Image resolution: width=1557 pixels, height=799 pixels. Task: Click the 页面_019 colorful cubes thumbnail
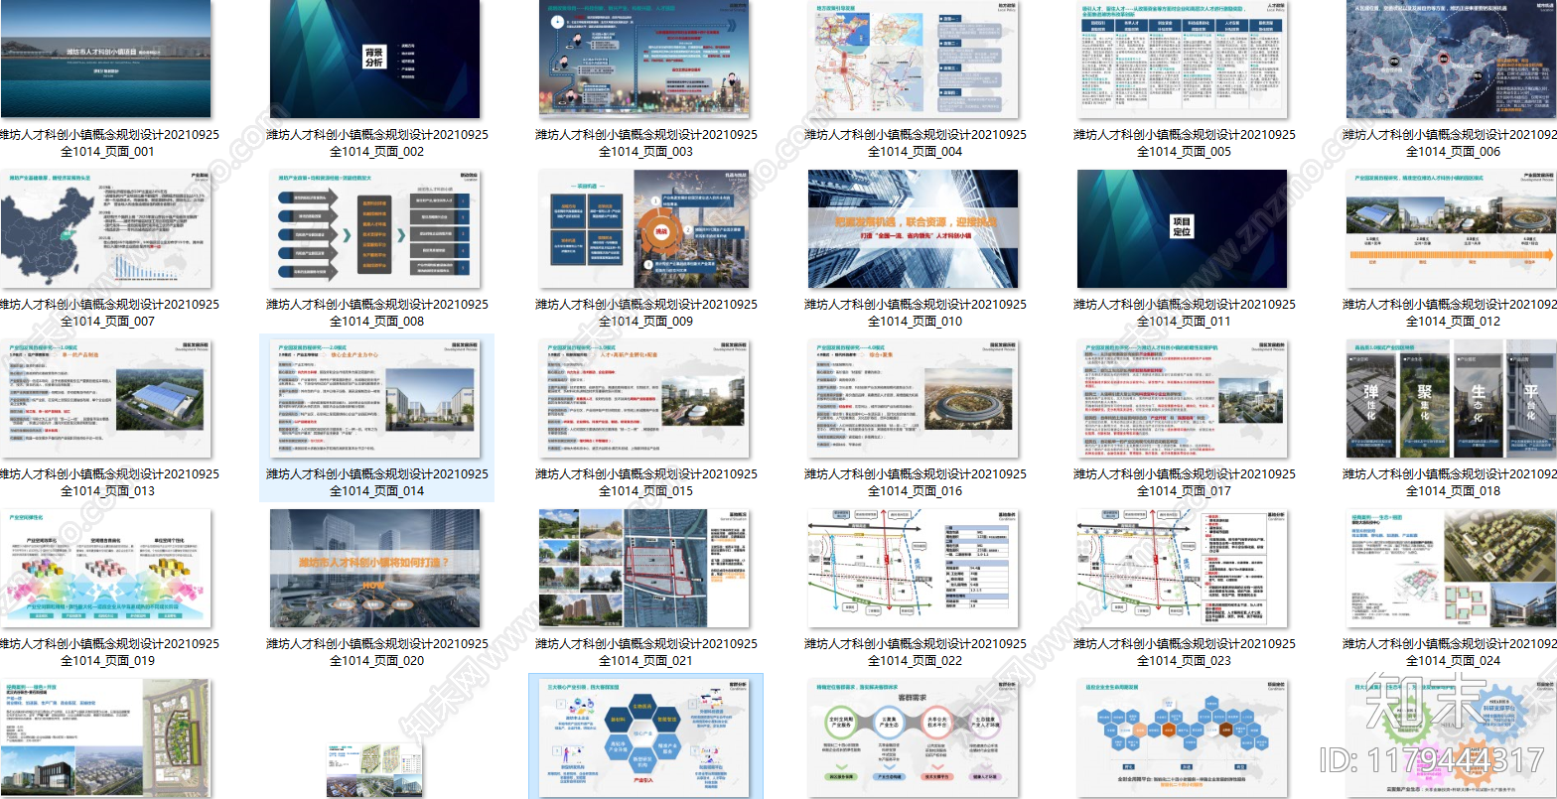coord(105,569)
